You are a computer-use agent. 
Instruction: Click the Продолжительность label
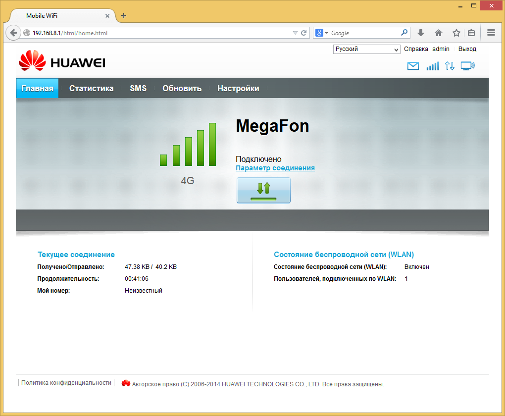click(68, 279)
